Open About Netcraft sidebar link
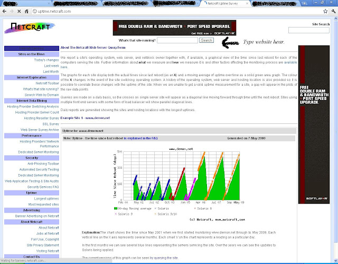The width and height of the screenshot is (338, 264). click(49, 228)
